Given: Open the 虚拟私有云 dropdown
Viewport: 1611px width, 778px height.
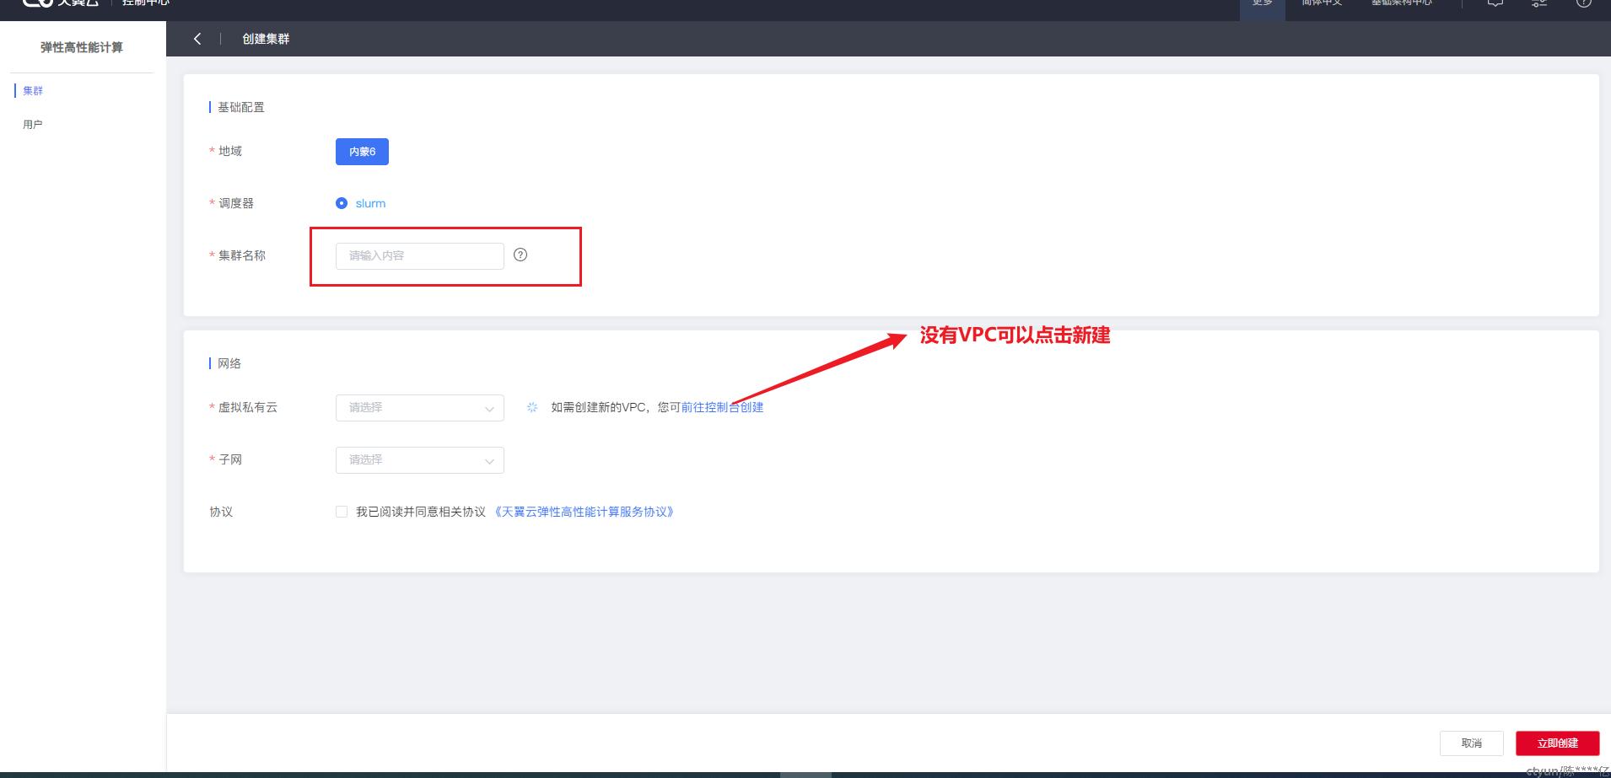Looking at the screenshot, I should pyautogui.click(x=419, y=408).
